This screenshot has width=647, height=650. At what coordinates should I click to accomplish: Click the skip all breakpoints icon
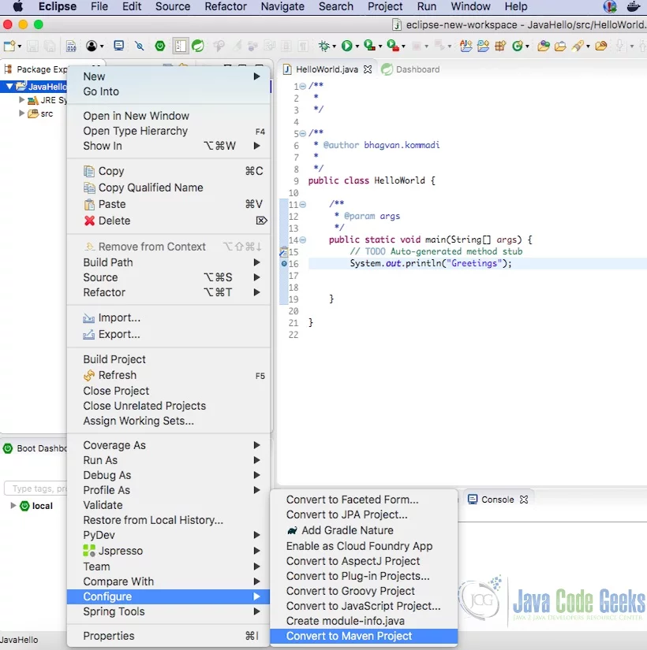click(140, 46)
